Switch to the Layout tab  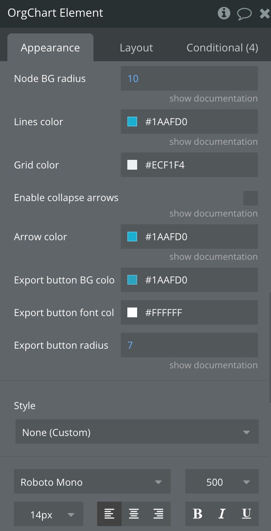[x=136, y=48]
